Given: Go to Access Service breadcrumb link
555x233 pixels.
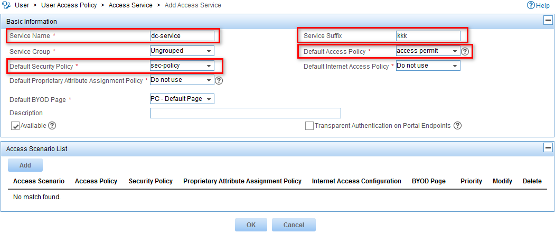Looking at the screenshot, I should [x=130, y=5].
